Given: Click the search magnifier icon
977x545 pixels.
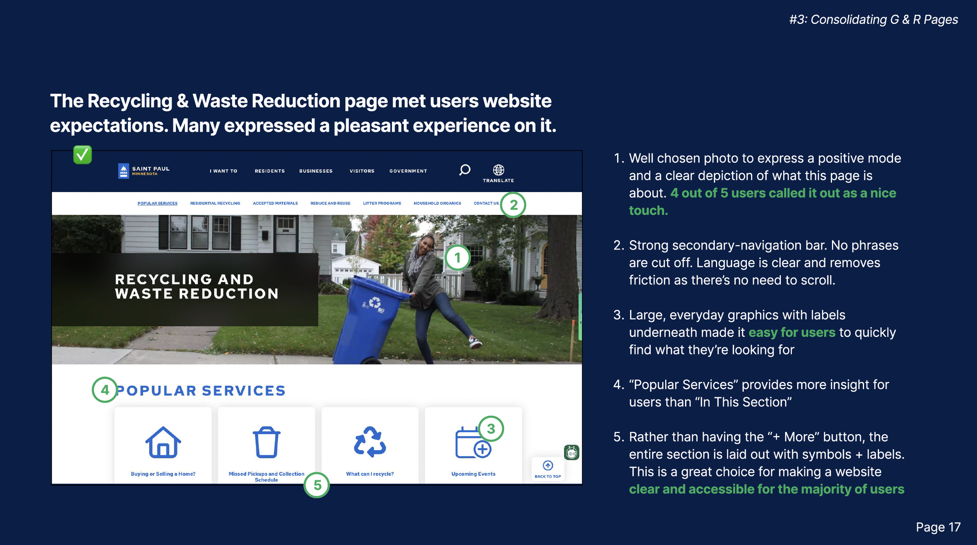Looking at the screenshot, I should click(x=464, y=170).
